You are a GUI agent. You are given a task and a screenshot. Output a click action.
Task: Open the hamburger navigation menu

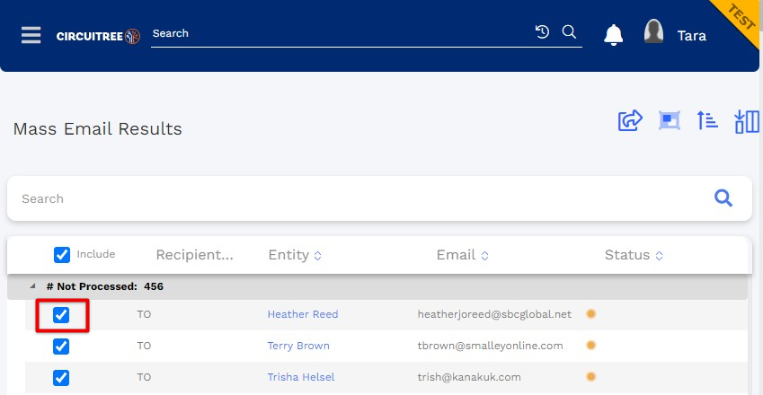coord(31,35)
